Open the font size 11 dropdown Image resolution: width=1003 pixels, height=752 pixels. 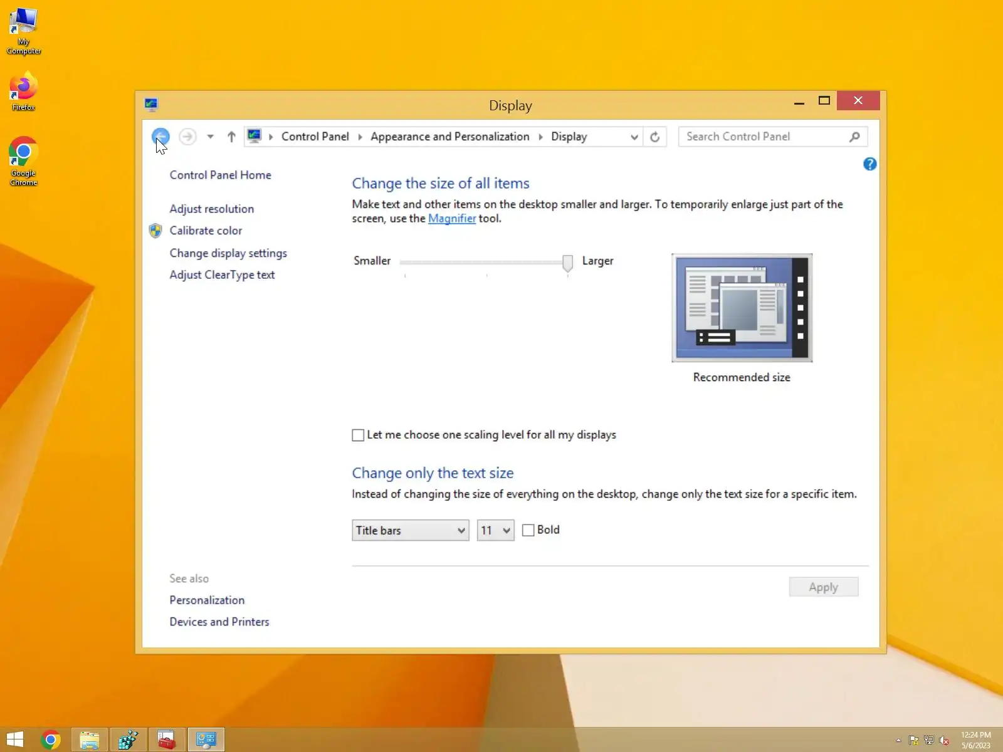(495, 530)
